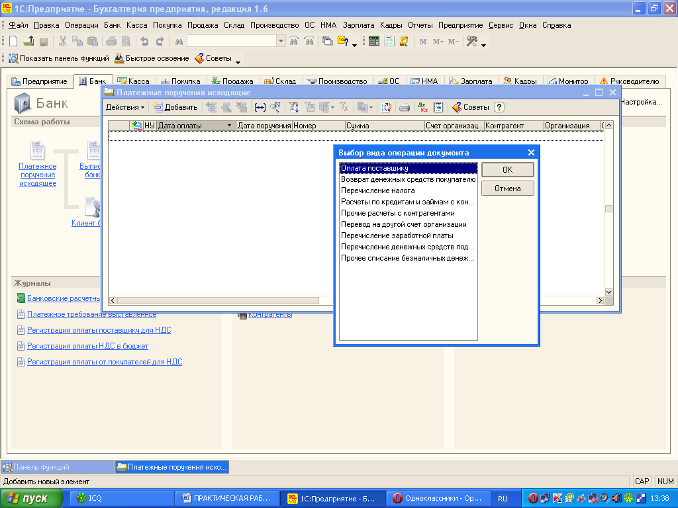Click the document structure sheet icon
Screen dimensions: 678x508
(438, 107)
